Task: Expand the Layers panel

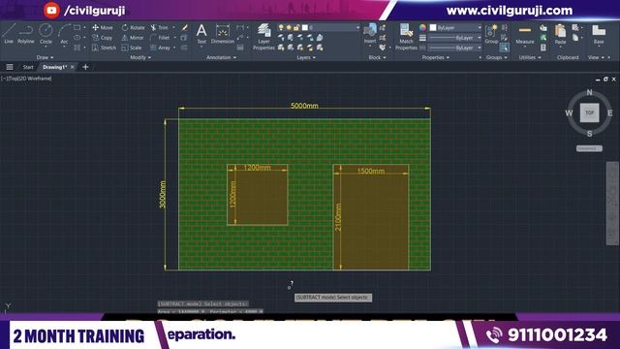Action: [x=306, y=57]
